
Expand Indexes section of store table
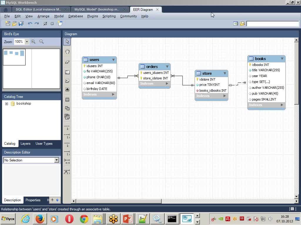pos(225,96)
